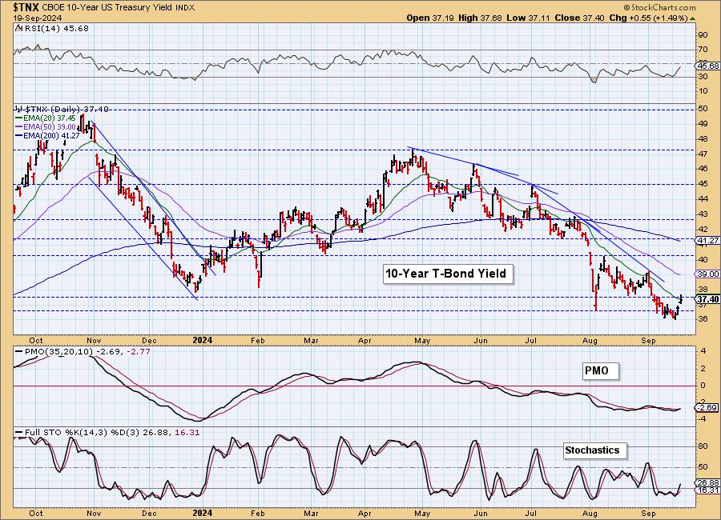Click the 'PMO(35,20,10) -2.69, -2.77' indicator label
Screen dimensions: 721x520
pos(83,351)
